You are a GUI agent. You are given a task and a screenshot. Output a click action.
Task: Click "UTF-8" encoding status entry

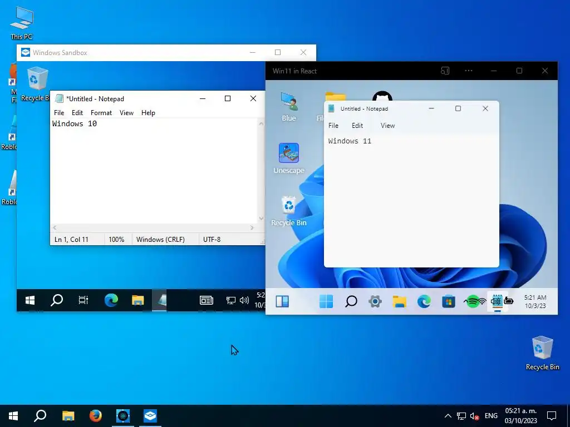tap(212, 239)
